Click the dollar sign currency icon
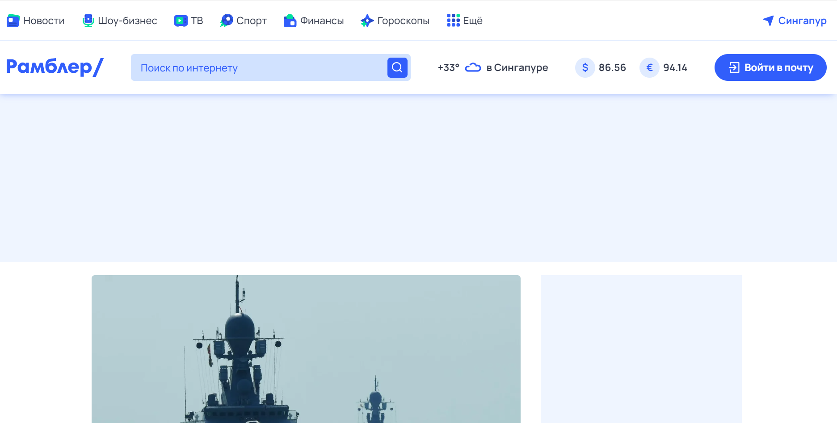The height and width of the screenshot is (423, 837). tap(585, 67)
